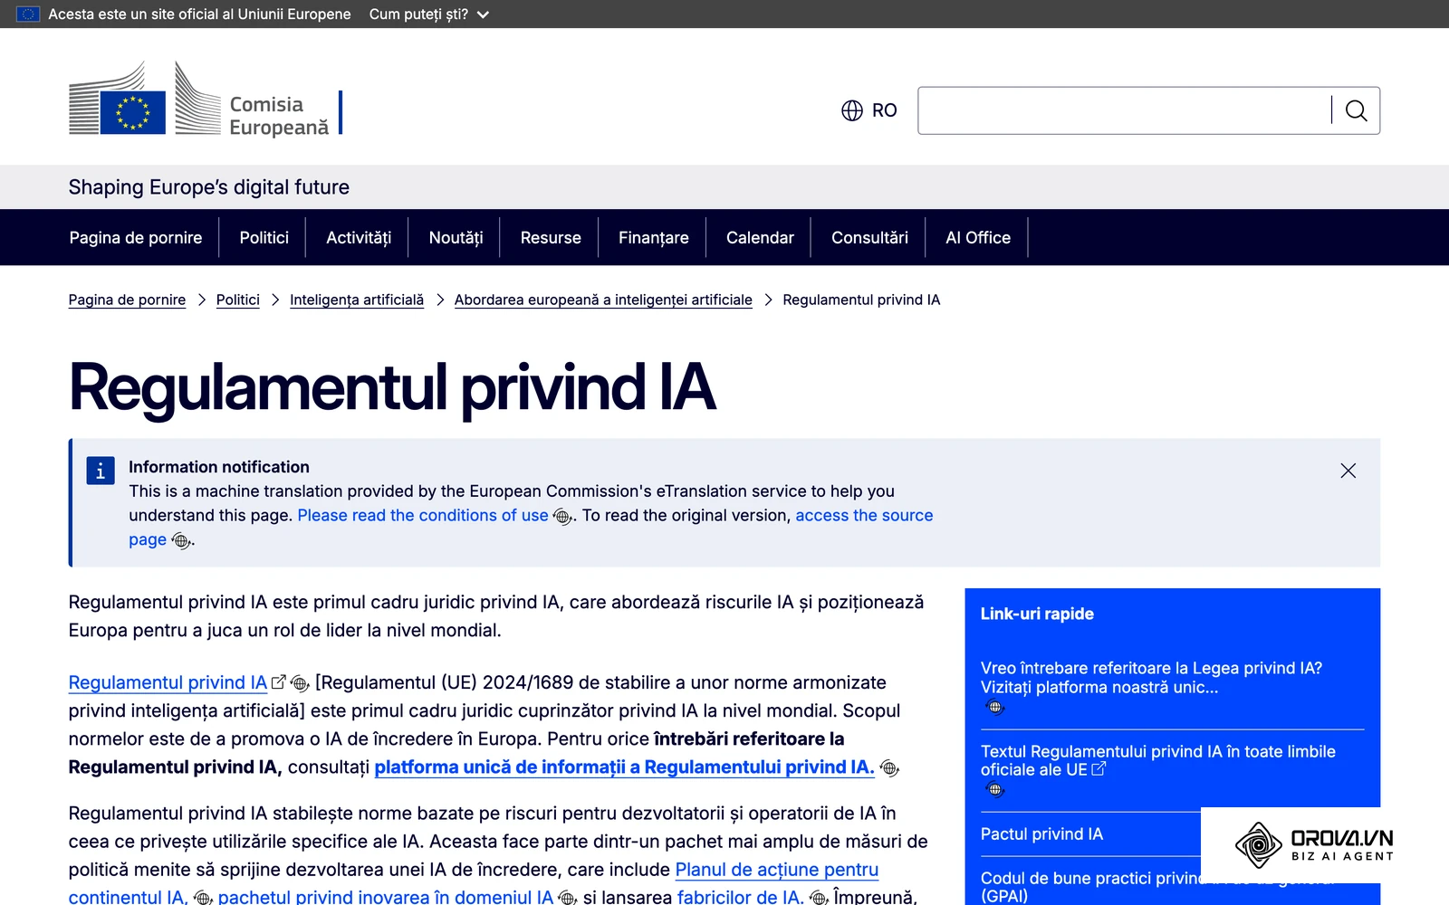Open Consultări in the navigation bar
Viewport: 1449px width, 905px height.
(x=869, y=237)
